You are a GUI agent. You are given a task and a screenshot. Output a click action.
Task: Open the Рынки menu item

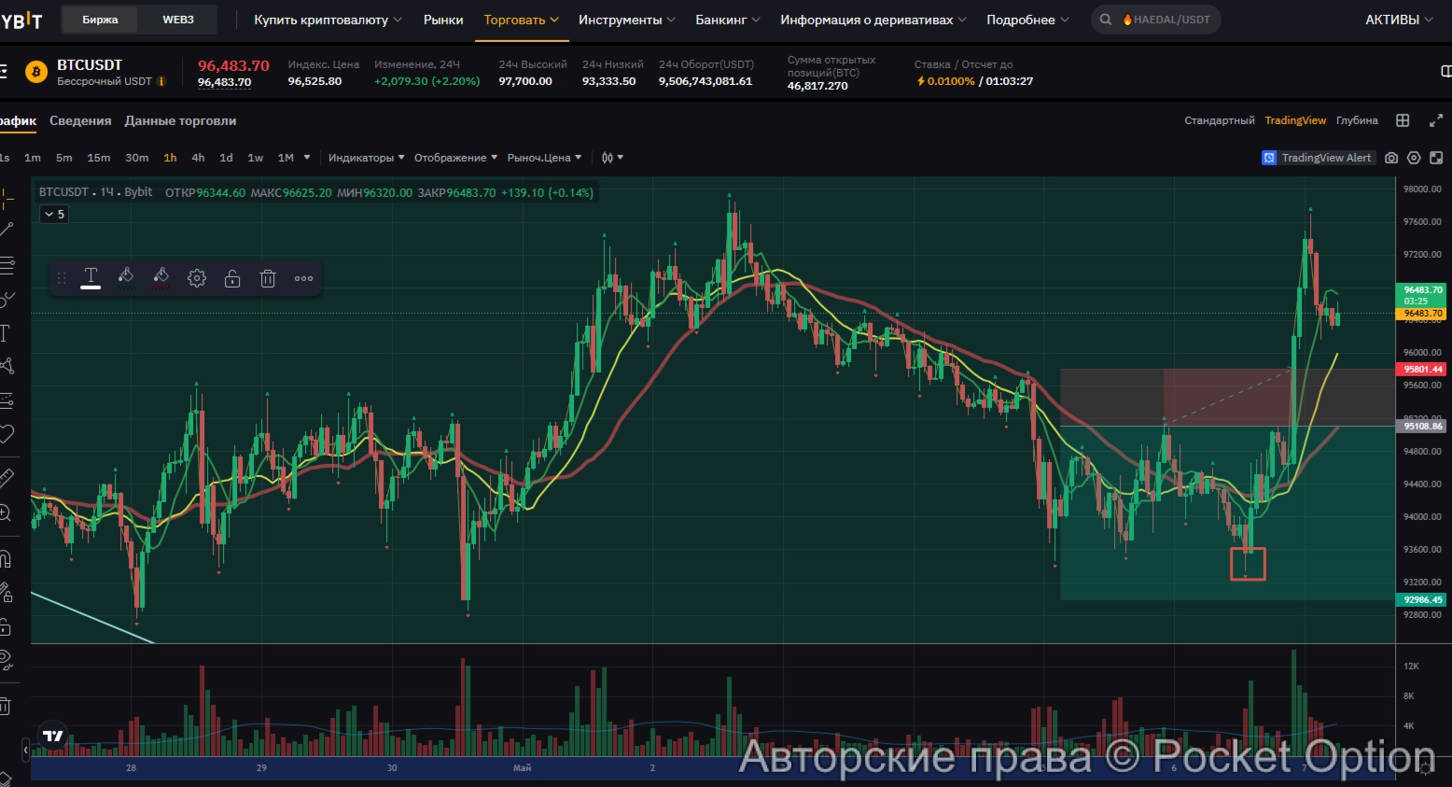(443, 20)
